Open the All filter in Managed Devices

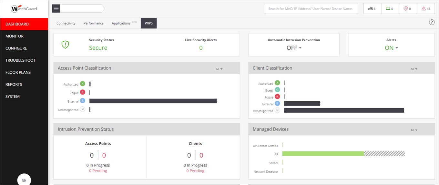point(414,130)
